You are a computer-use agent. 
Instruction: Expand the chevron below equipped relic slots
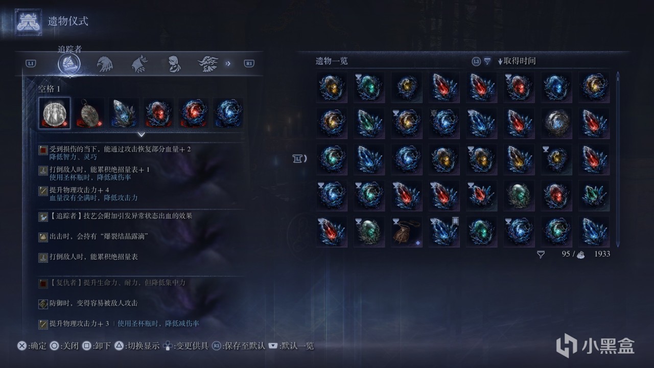pos(142,134)
